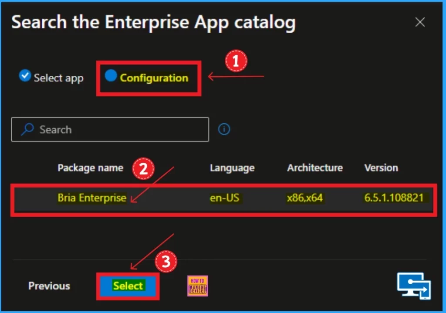
Task: Click the blue Select button
Action: tap(128, 286)
